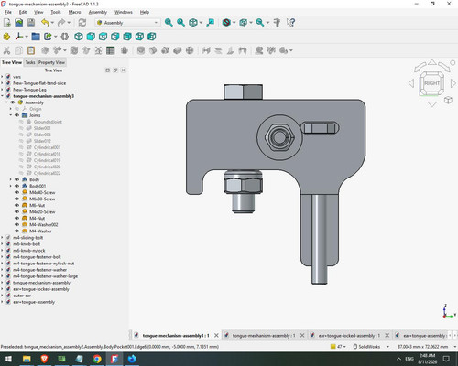
Task: Expand the Origin tree node
Action: (x=11, y=109)
